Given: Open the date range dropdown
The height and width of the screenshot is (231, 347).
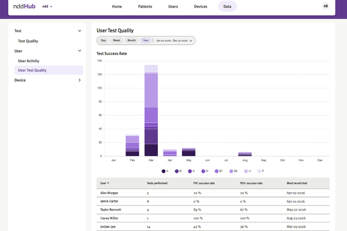Looking at the screenshot, I should coord(174,40).
